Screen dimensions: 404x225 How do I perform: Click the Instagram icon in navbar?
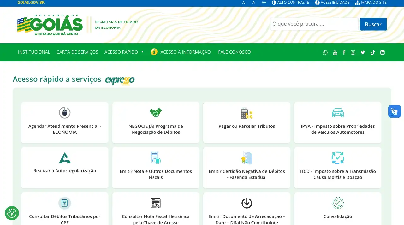(x=353, y=52)
